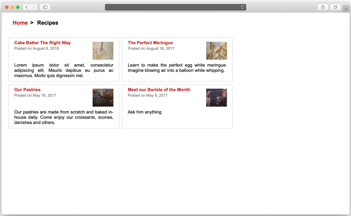Viewport: 351px width, 216px height.
Task: Click the meringue photo thumbnail
Action: pos(216,51)
